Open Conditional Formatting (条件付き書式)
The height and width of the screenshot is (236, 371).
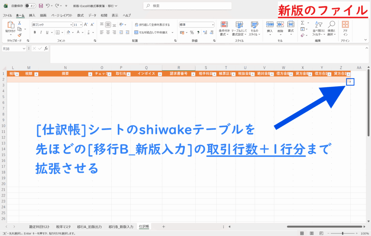tap(225, 28)
